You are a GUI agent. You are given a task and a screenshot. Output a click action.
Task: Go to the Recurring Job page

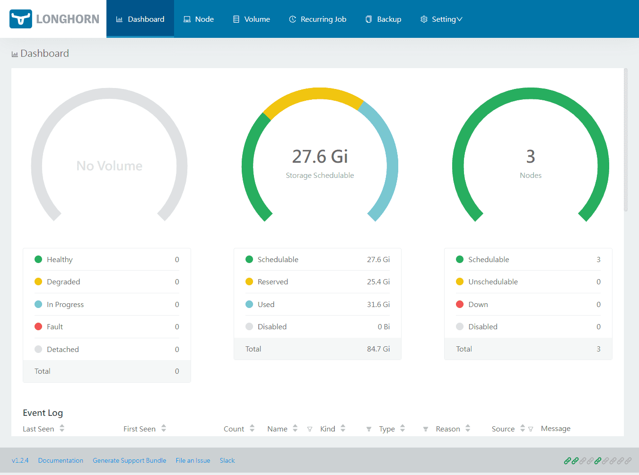(318, 19)
